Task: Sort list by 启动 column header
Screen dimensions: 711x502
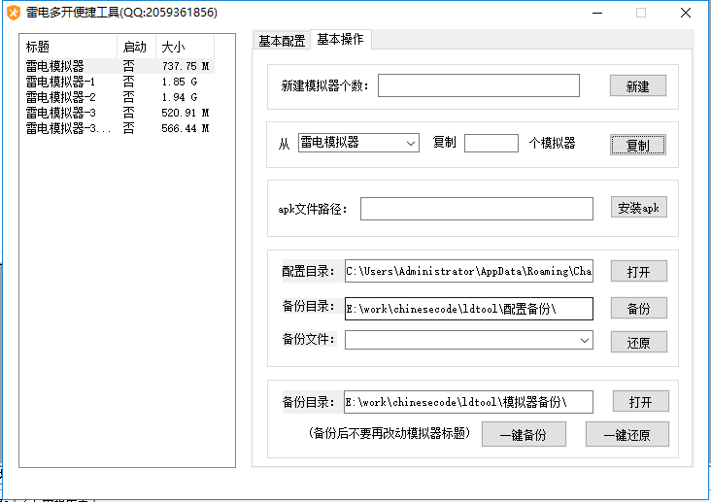Action: click(137, 47)
